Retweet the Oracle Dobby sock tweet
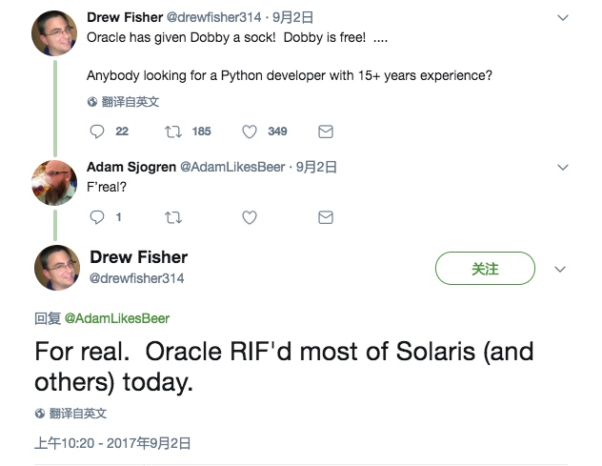 point(173,132)
